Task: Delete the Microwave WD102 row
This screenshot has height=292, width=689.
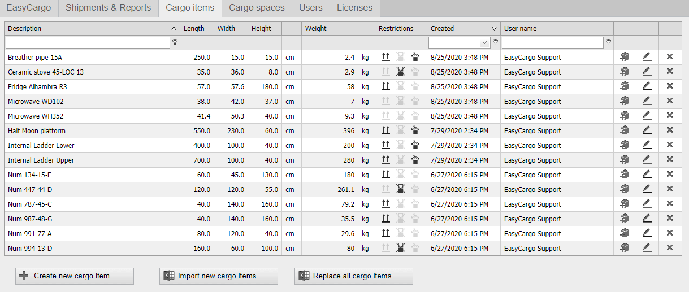Action: (x=670, y=101)
